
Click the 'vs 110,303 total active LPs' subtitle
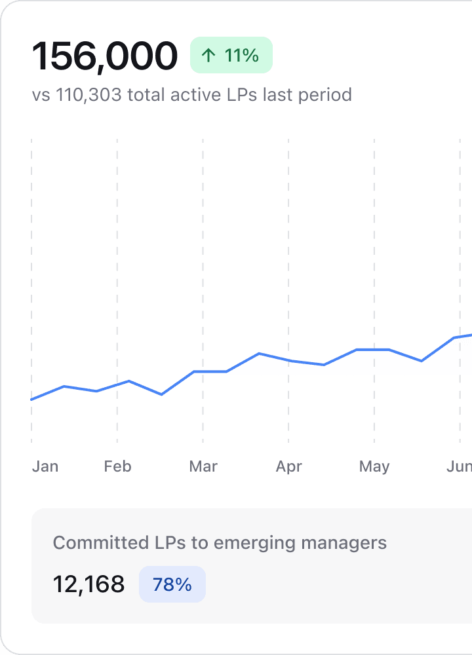tap(191, 95)
